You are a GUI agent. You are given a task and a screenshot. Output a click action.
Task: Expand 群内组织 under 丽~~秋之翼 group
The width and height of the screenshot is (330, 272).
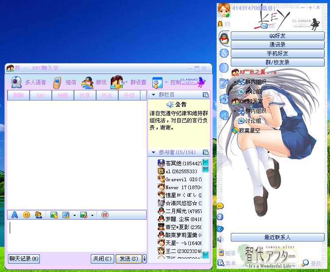pyautogui.click(x=235, y=82)
